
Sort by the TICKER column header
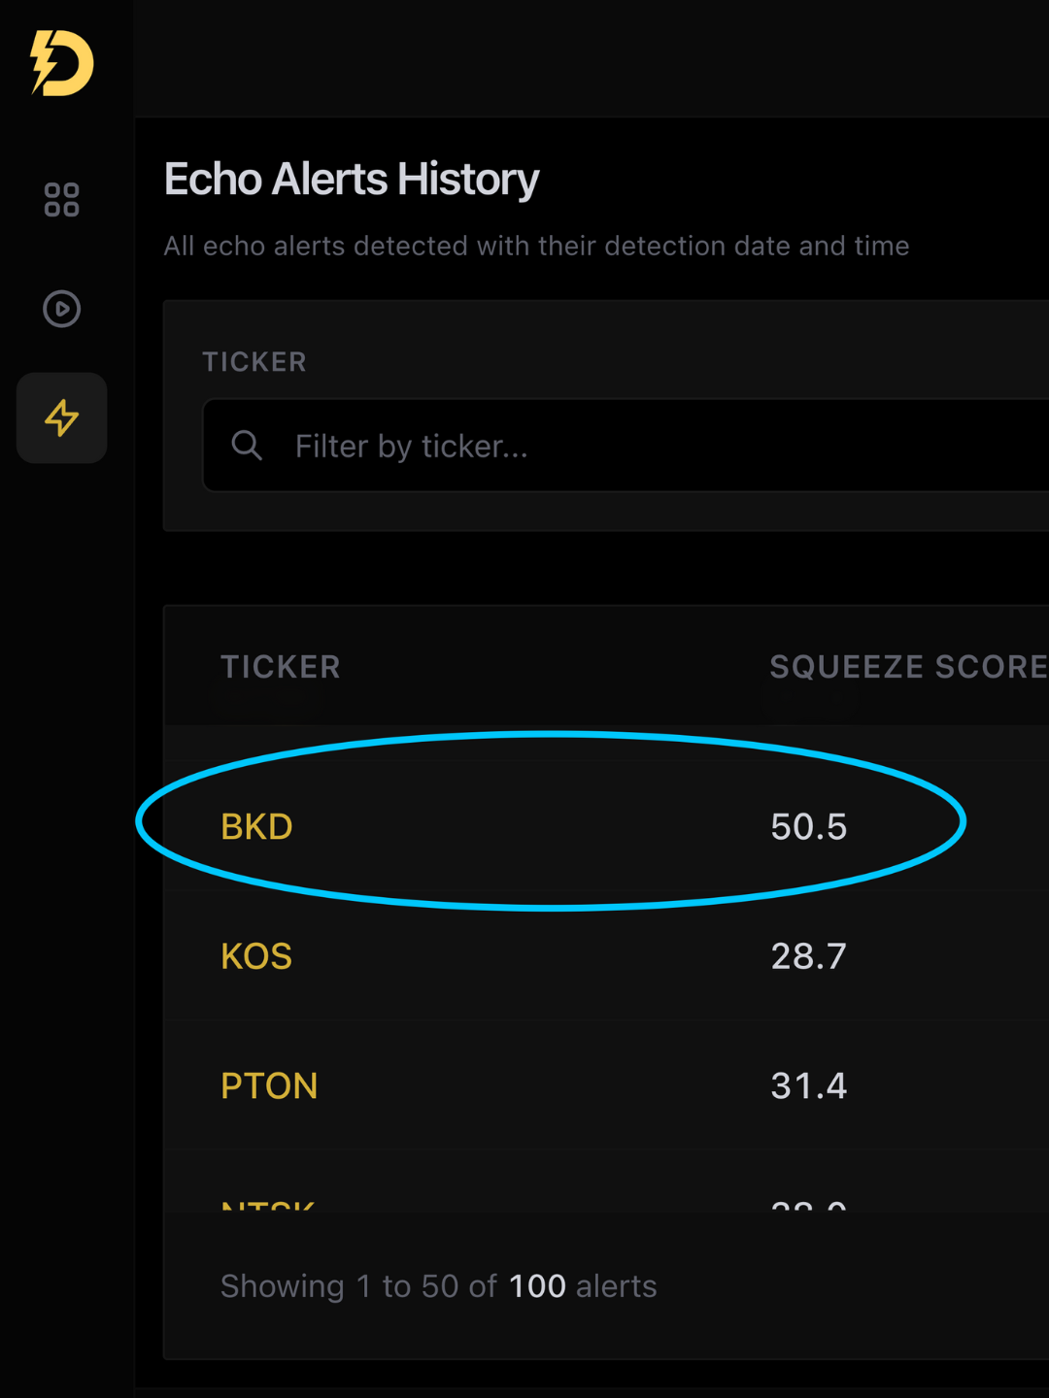pos(280,667)
